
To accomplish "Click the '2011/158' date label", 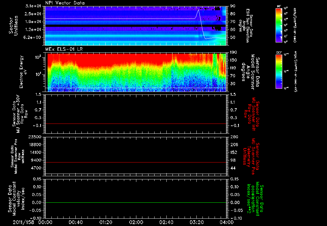I will click(23, 222).
